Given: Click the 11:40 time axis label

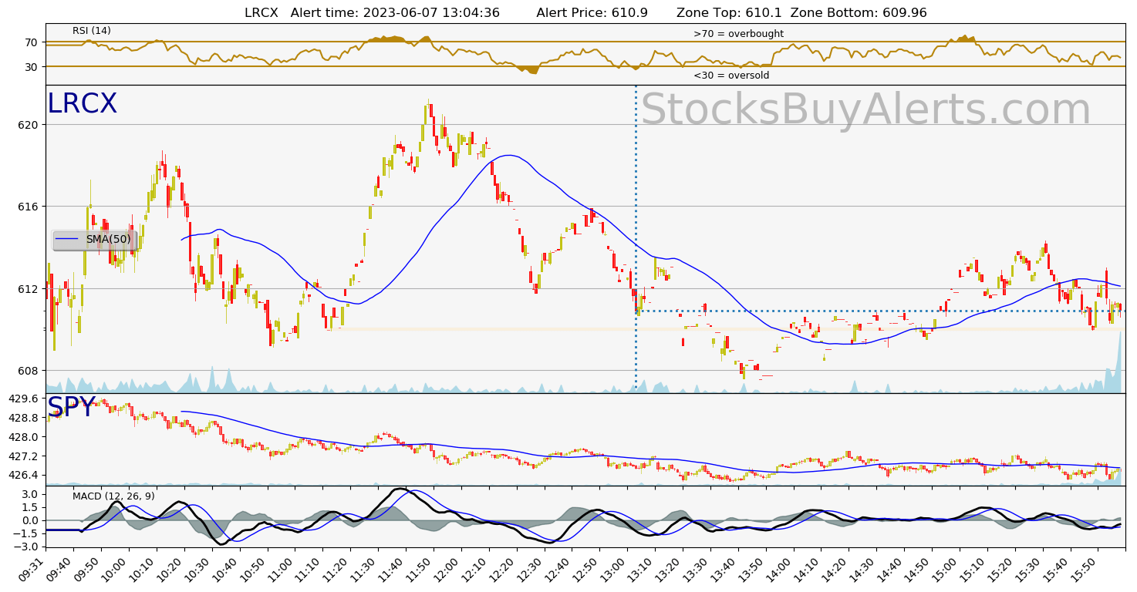Looking at the screenshot, I should click(x=393, y=570).
